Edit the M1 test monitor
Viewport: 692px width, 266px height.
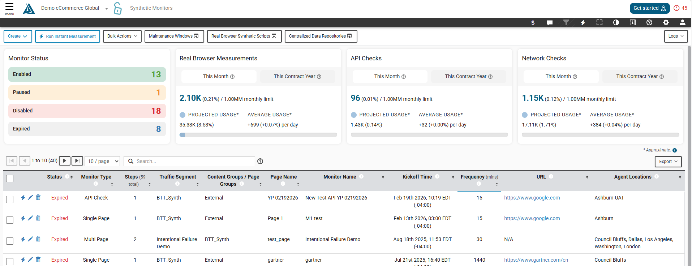pos(30,218)
